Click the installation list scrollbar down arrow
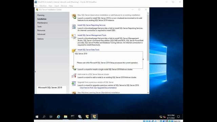The height and width of the screenshot is (122, 217). (148, 93)
